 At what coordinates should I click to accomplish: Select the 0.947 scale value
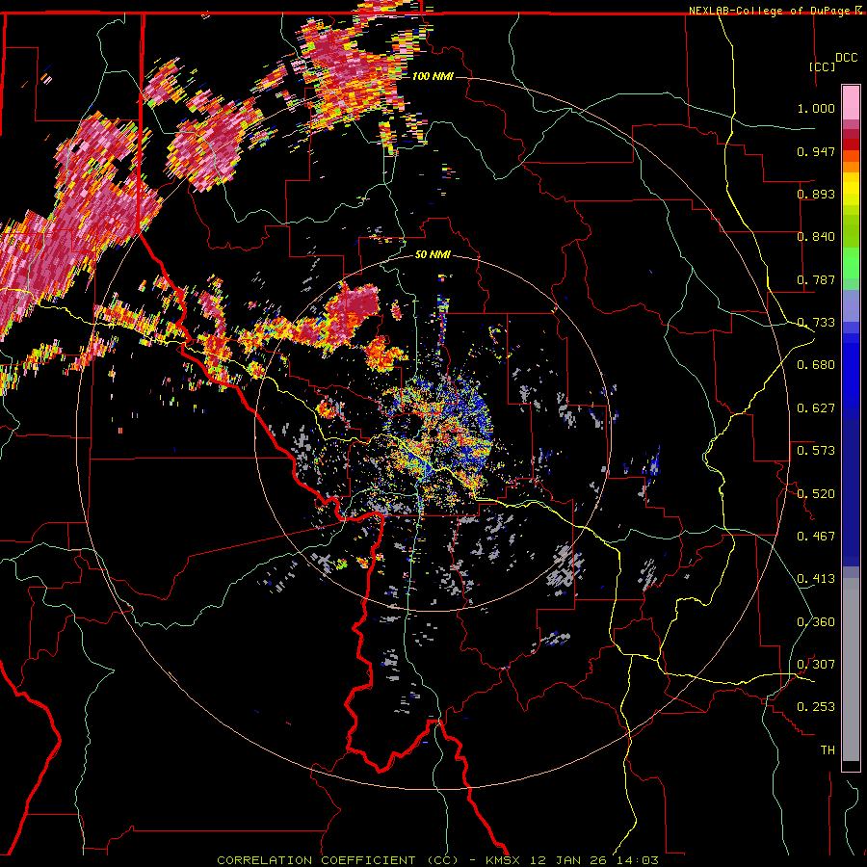pos(816,151)
